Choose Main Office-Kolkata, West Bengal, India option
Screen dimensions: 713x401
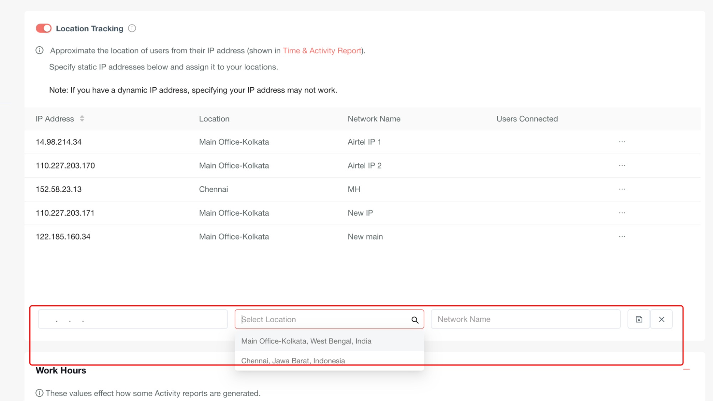click(306, 341)
